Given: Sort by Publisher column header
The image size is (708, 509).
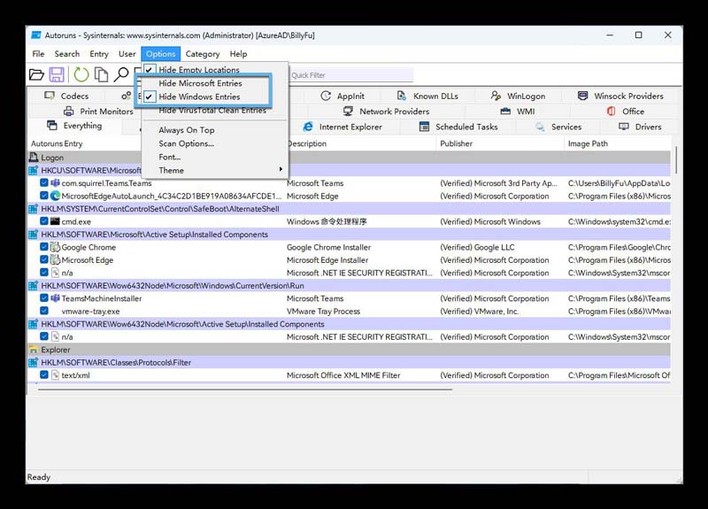Looking at the screenshot, I should tap(500, 143).
